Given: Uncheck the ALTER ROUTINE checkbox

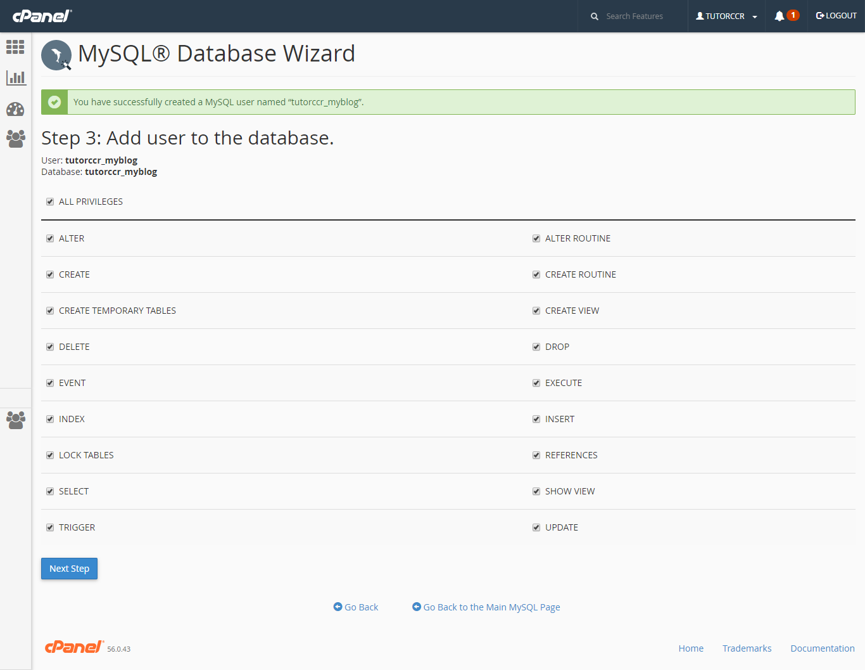Looking at the screenshot, I should click(x=536, y=238).
